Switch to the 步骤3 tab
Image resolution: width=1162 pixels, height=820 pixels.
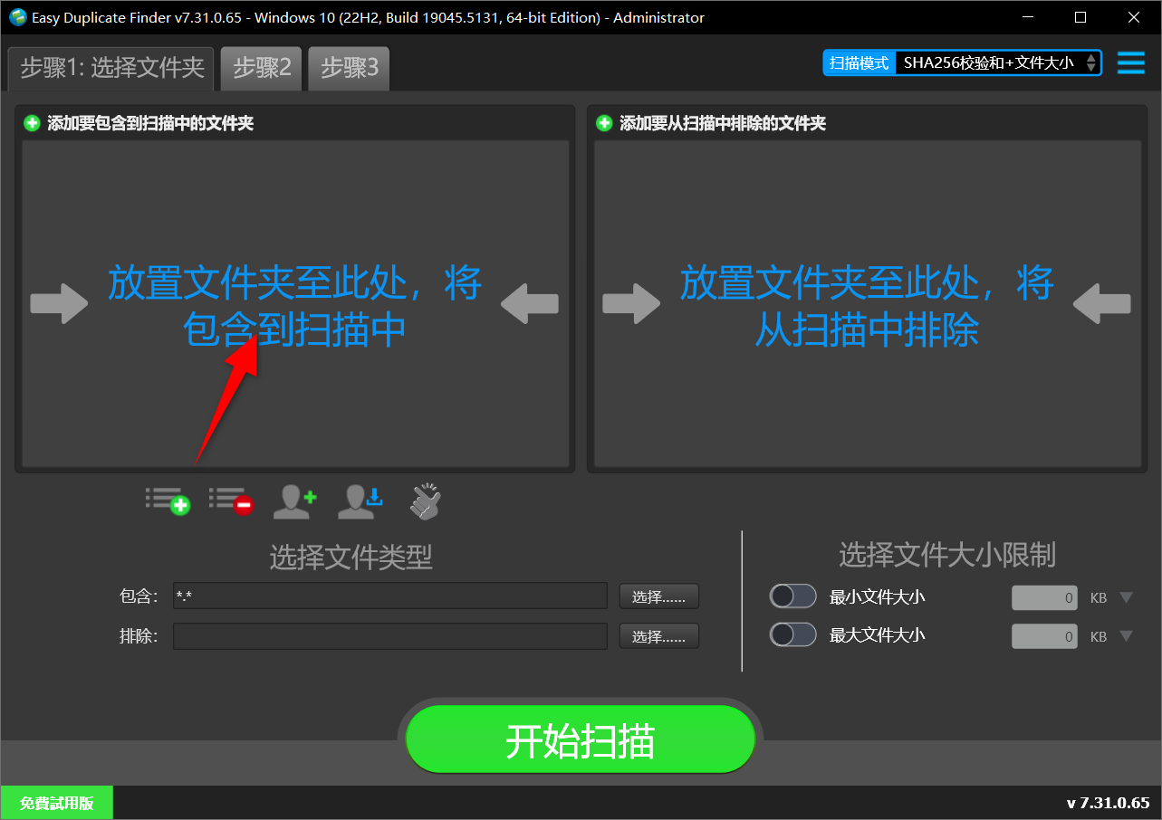[348, 68]
